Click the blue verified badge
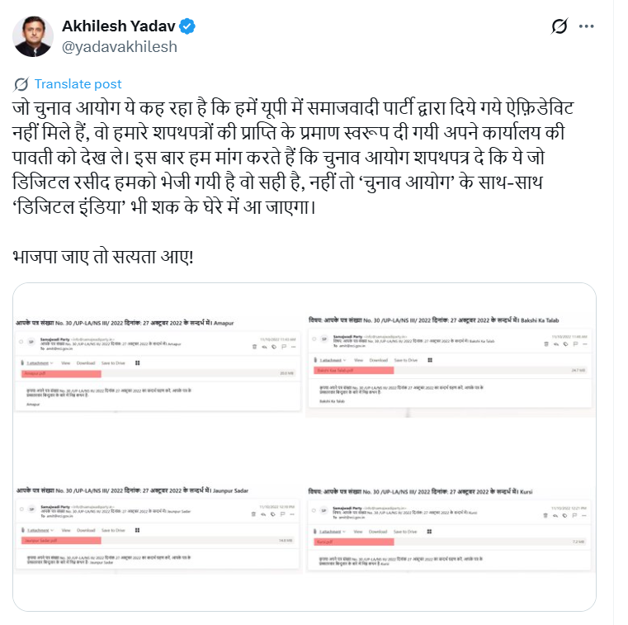This screenshot has height=625, width=628. point(187,26)
